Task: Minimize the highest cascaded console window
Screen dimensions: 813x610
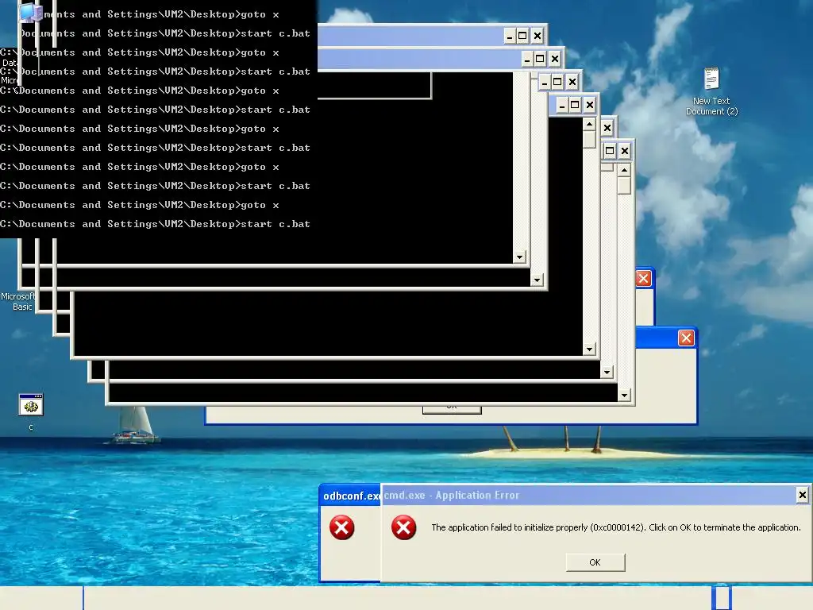Action: [x=510, y=36]
